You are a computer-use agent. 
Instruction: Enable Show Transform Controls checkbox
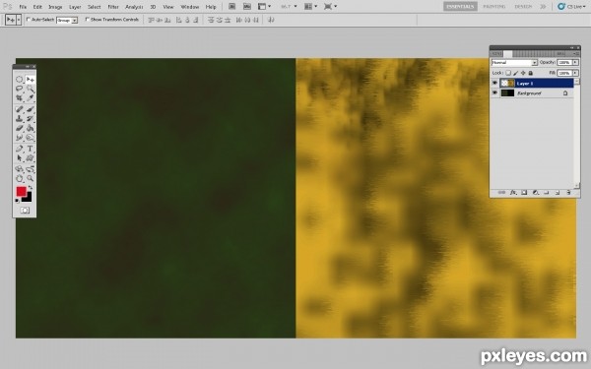point(88,20)
